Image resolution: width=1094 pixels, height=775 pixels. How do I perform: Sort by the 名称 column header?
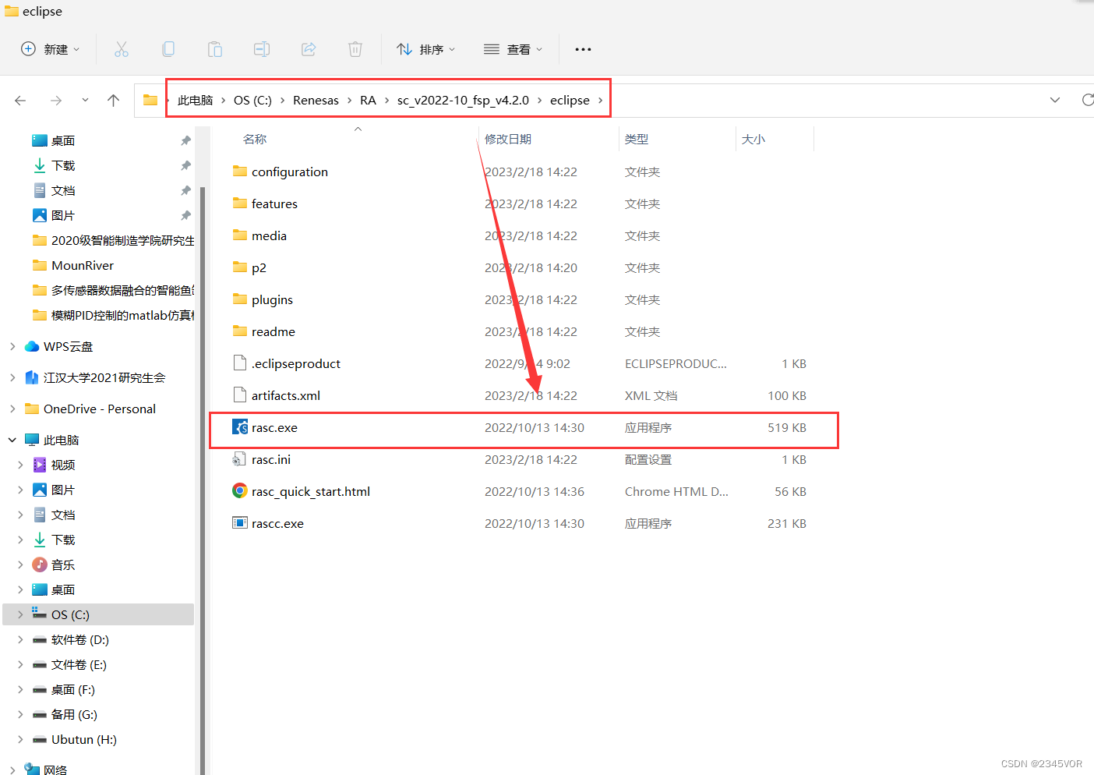click(x=255, y=139)
